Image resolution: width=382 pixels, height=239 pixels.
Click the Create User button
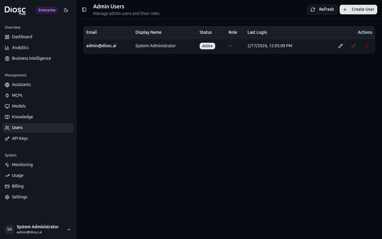[x=358, y=9]
